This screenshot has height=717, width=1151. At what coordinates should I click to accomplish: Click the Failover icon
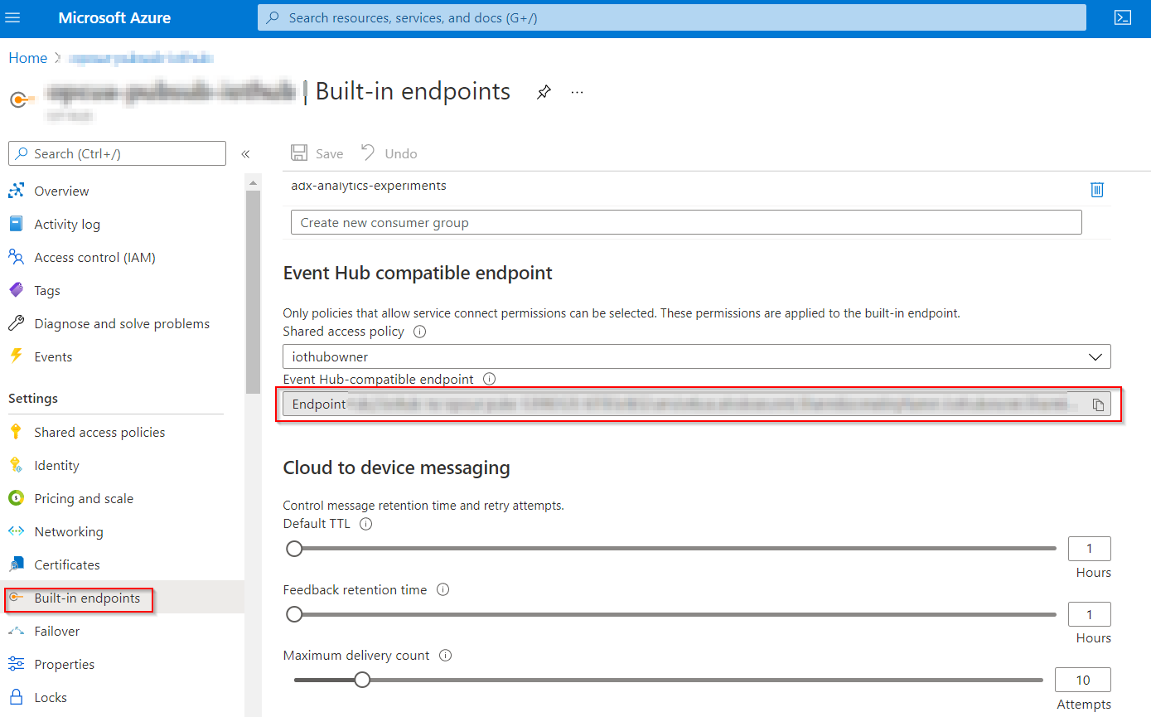click(x=16, y=631)
